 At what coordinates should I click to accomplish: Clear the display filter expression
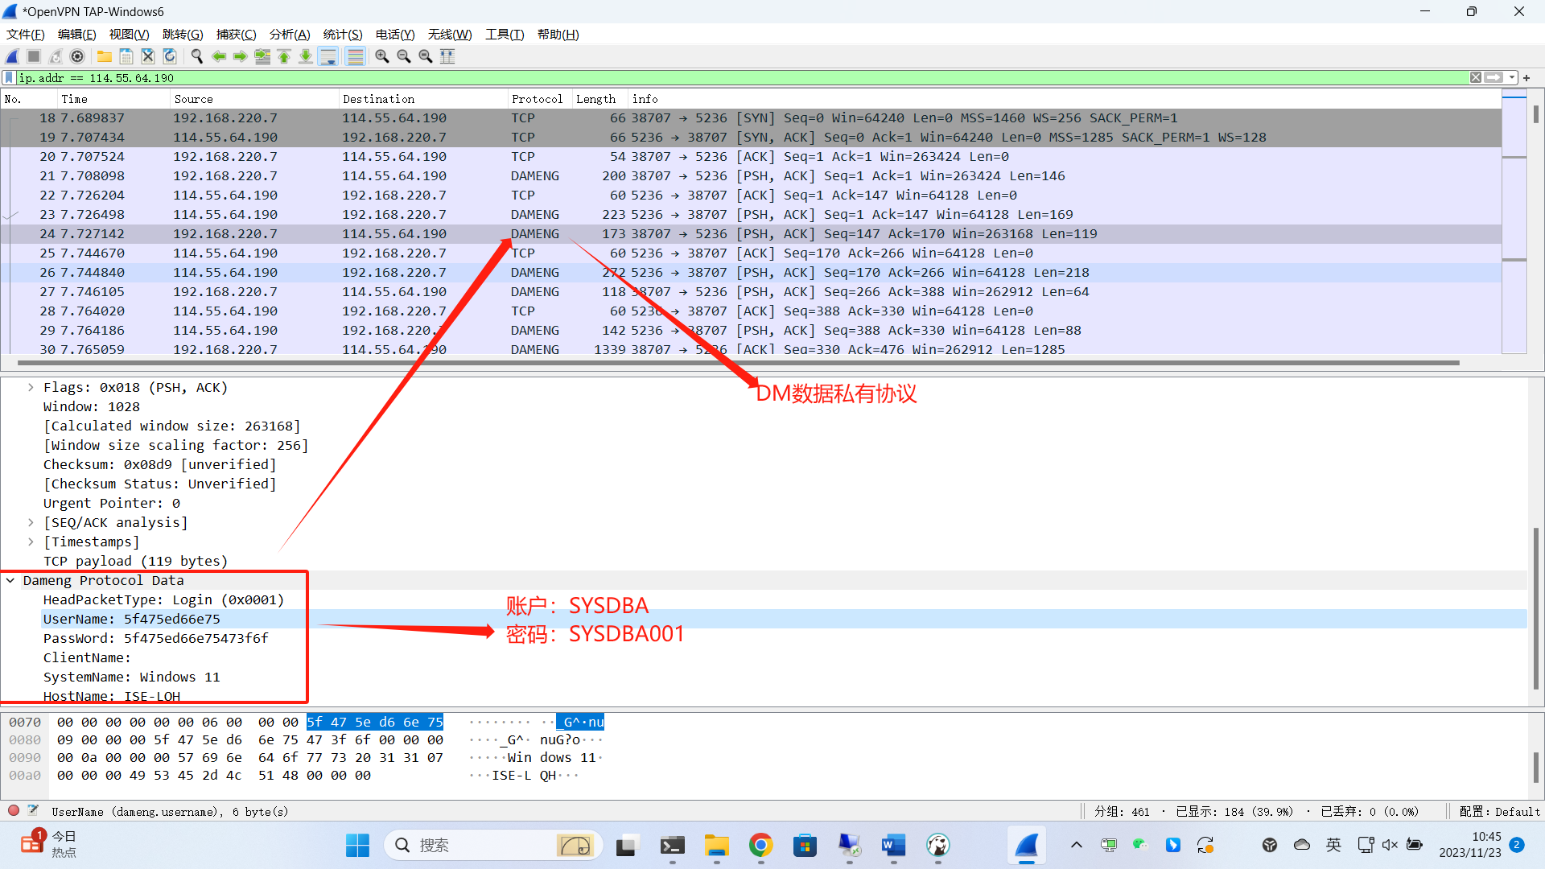point(1476,78)
